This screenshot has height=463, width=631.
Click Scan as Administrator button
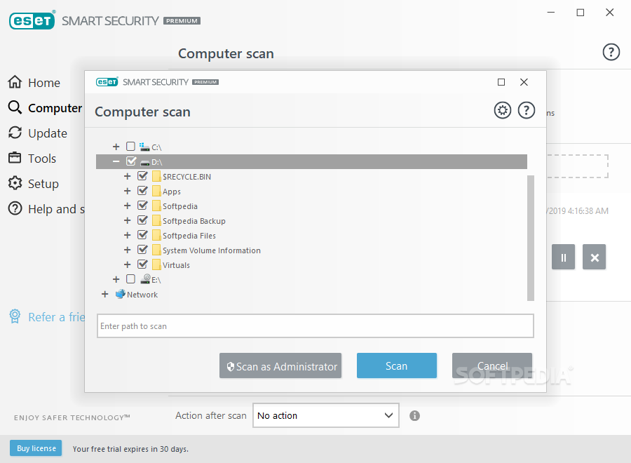280,365
